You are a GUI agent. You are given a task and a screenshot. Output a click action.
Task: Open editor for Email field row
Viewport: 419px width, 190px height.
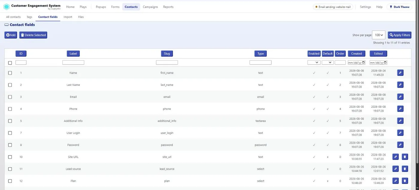point(400,97)
